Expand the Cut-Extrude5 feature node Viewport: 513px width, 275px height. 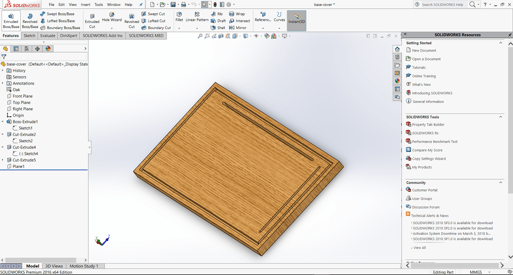point(3,160)
